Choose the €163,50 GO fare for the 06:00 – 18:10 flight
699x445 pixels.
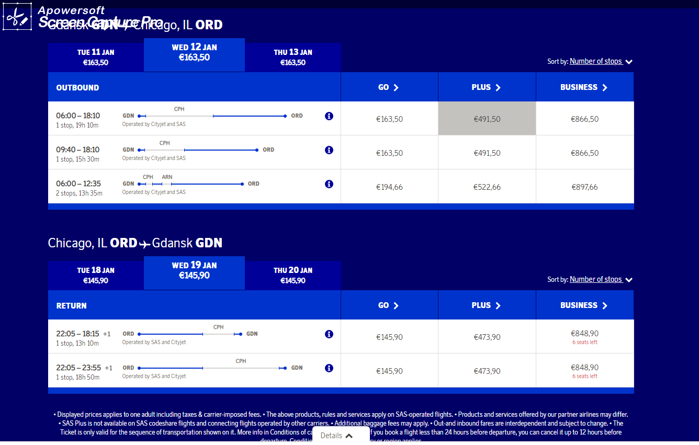point(389,119)
